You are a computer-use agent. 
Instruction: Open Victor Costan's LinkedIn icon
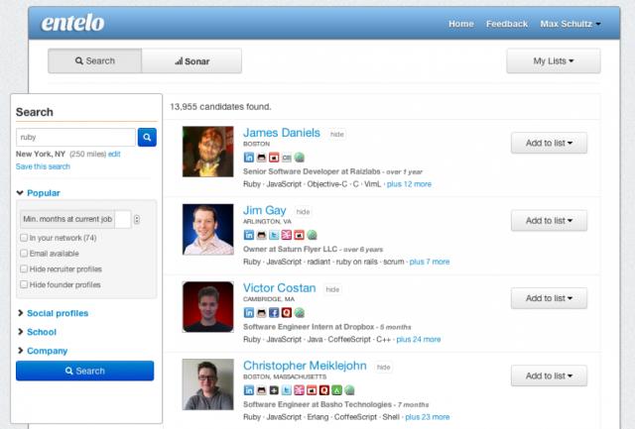coord(249,312)
